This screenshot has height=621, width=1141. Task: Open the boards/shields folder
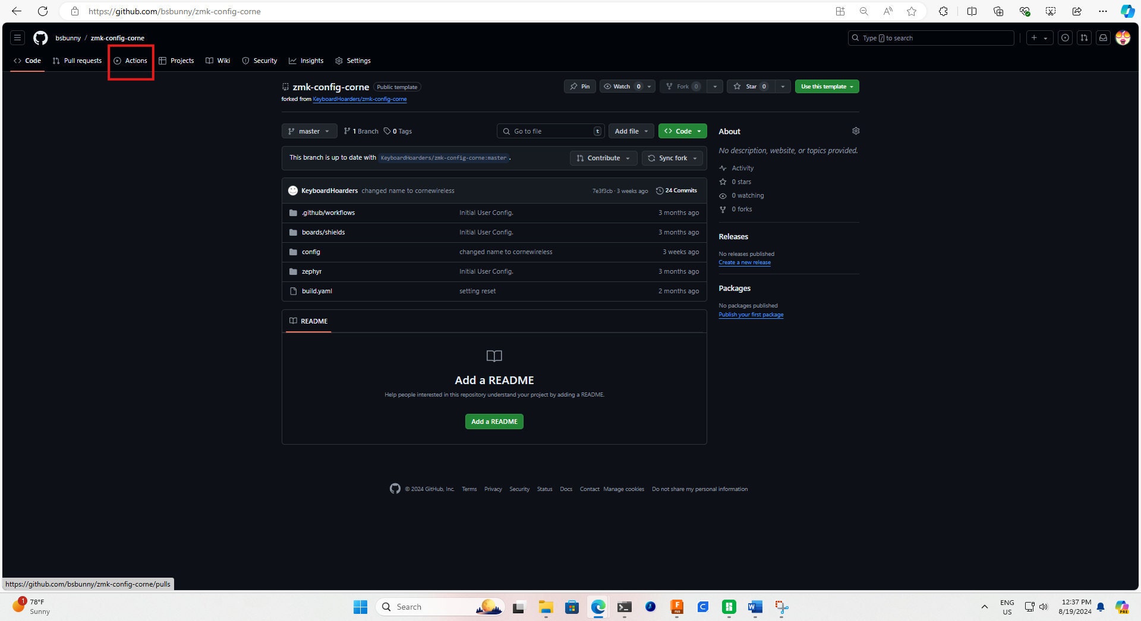pos(323,232)
